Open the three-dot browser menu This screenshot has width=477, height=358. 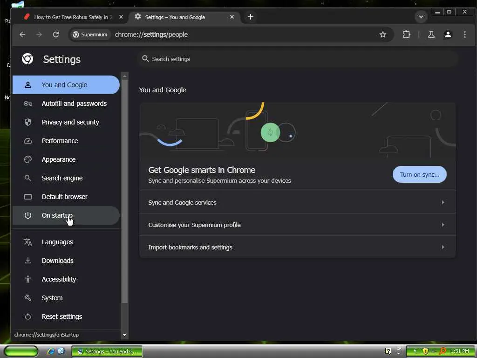pos(464,34)
